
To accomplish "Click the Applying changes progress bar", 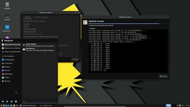I will pos(128,24).
